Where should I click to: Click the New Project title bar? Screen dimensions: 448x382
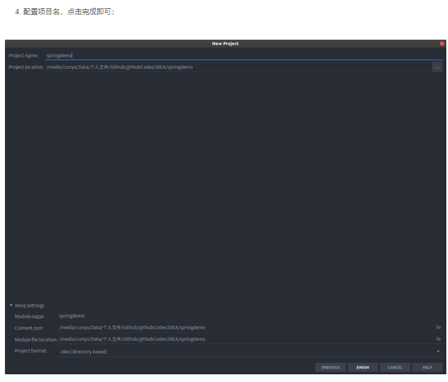[225, 43]
